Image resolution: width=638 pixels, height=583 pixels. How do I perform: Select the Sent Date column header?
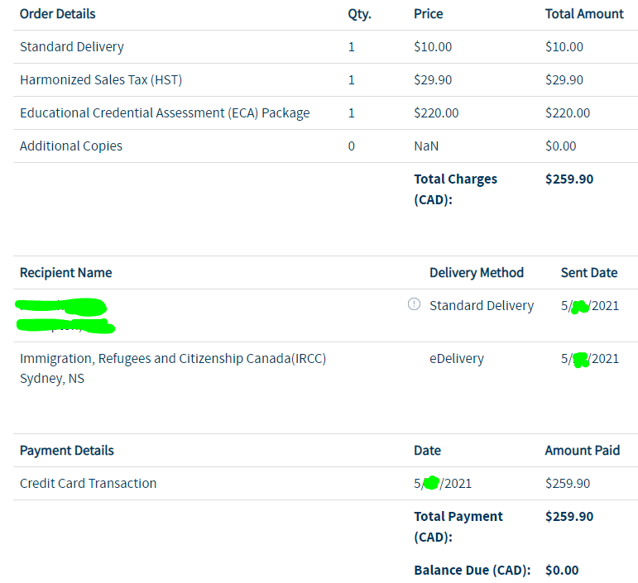589,273
